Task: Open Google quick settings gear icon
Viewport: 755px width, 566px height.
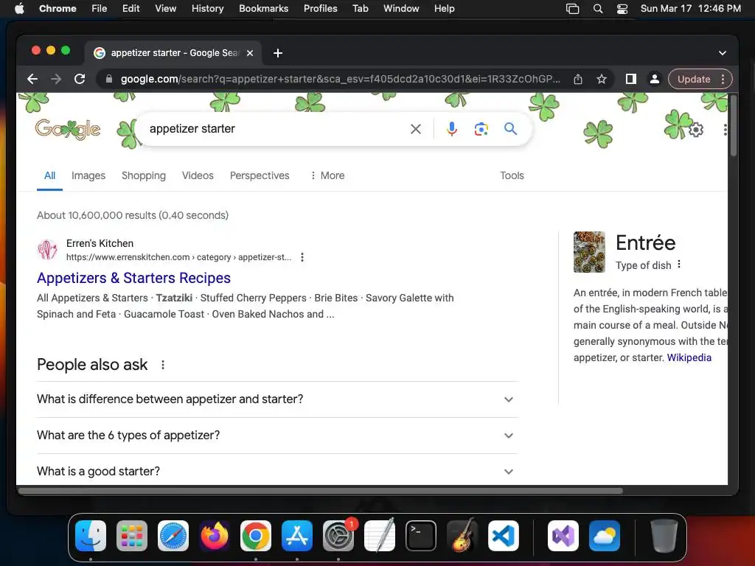Action: [x=696, y=130]
